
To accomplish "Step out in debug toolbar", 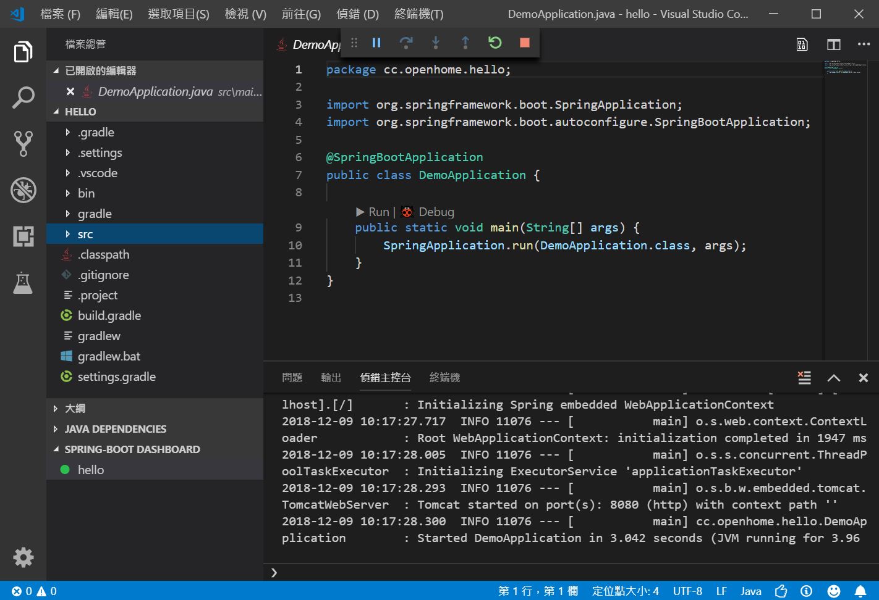I will 465,43.
